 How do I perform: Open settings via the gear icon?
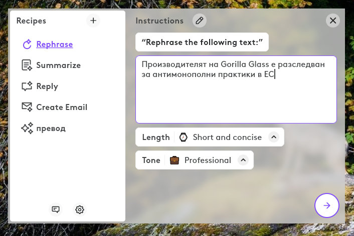[x=80, y=209]
